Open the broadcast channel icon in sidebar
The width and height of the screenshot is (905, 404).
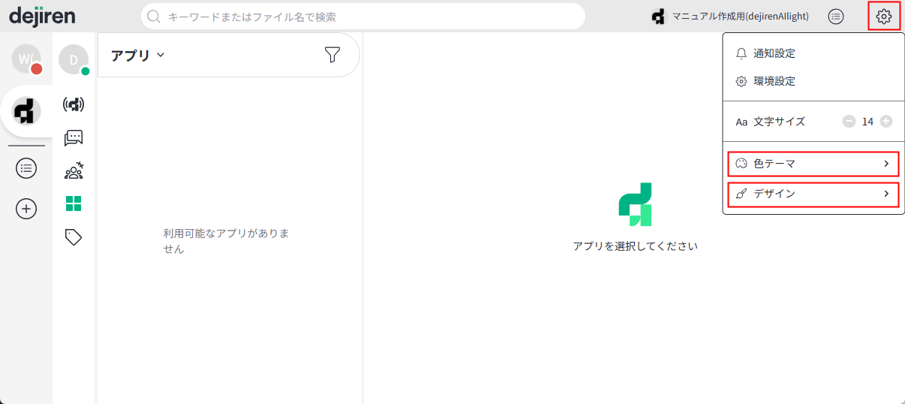click(x=74, y=104)
